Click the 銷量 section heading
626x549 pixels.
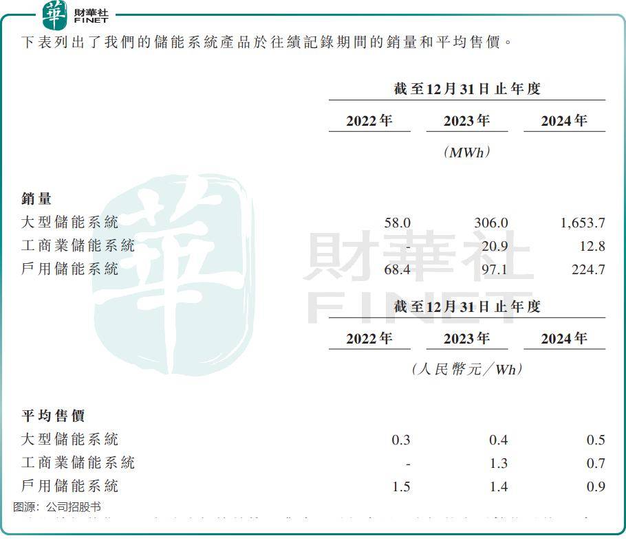36,199
